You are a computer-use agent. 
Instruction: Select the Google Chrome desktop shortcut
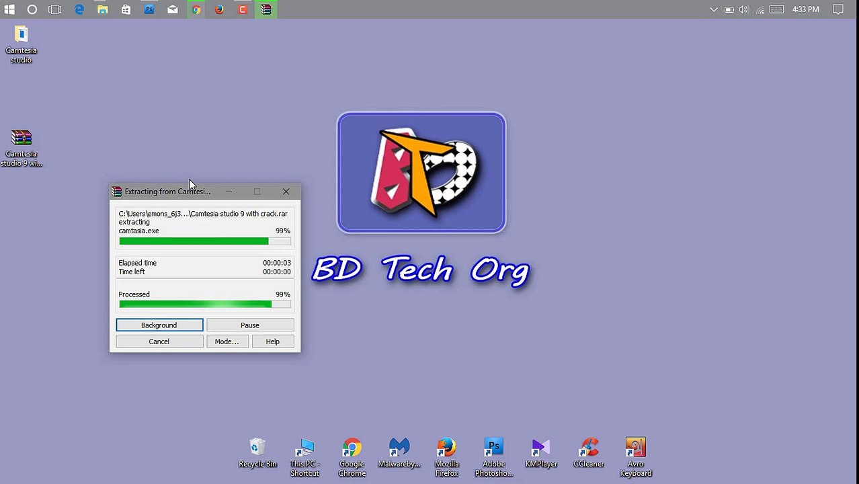click(352, 458)
